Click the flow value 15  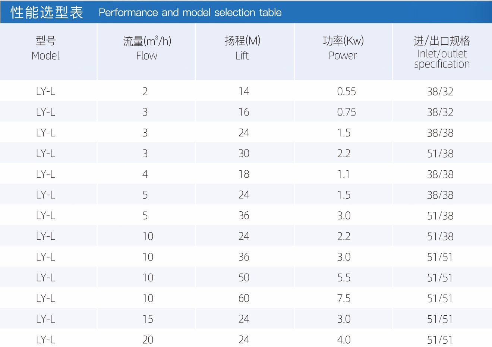148,319
